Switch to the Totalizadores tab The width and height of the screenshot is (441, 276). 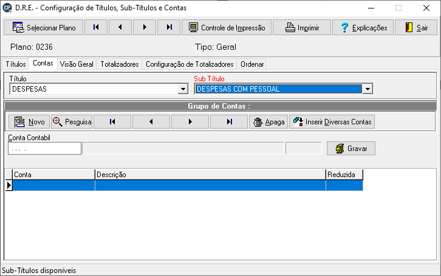tap(120, 64)
